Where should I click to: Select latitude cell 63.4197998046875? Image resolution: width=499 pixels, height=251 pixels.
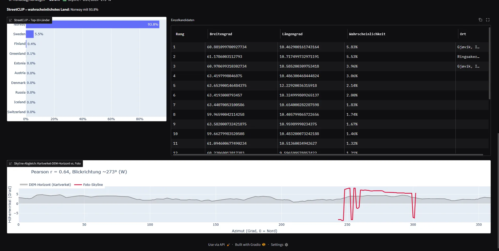tap(242, 76)
